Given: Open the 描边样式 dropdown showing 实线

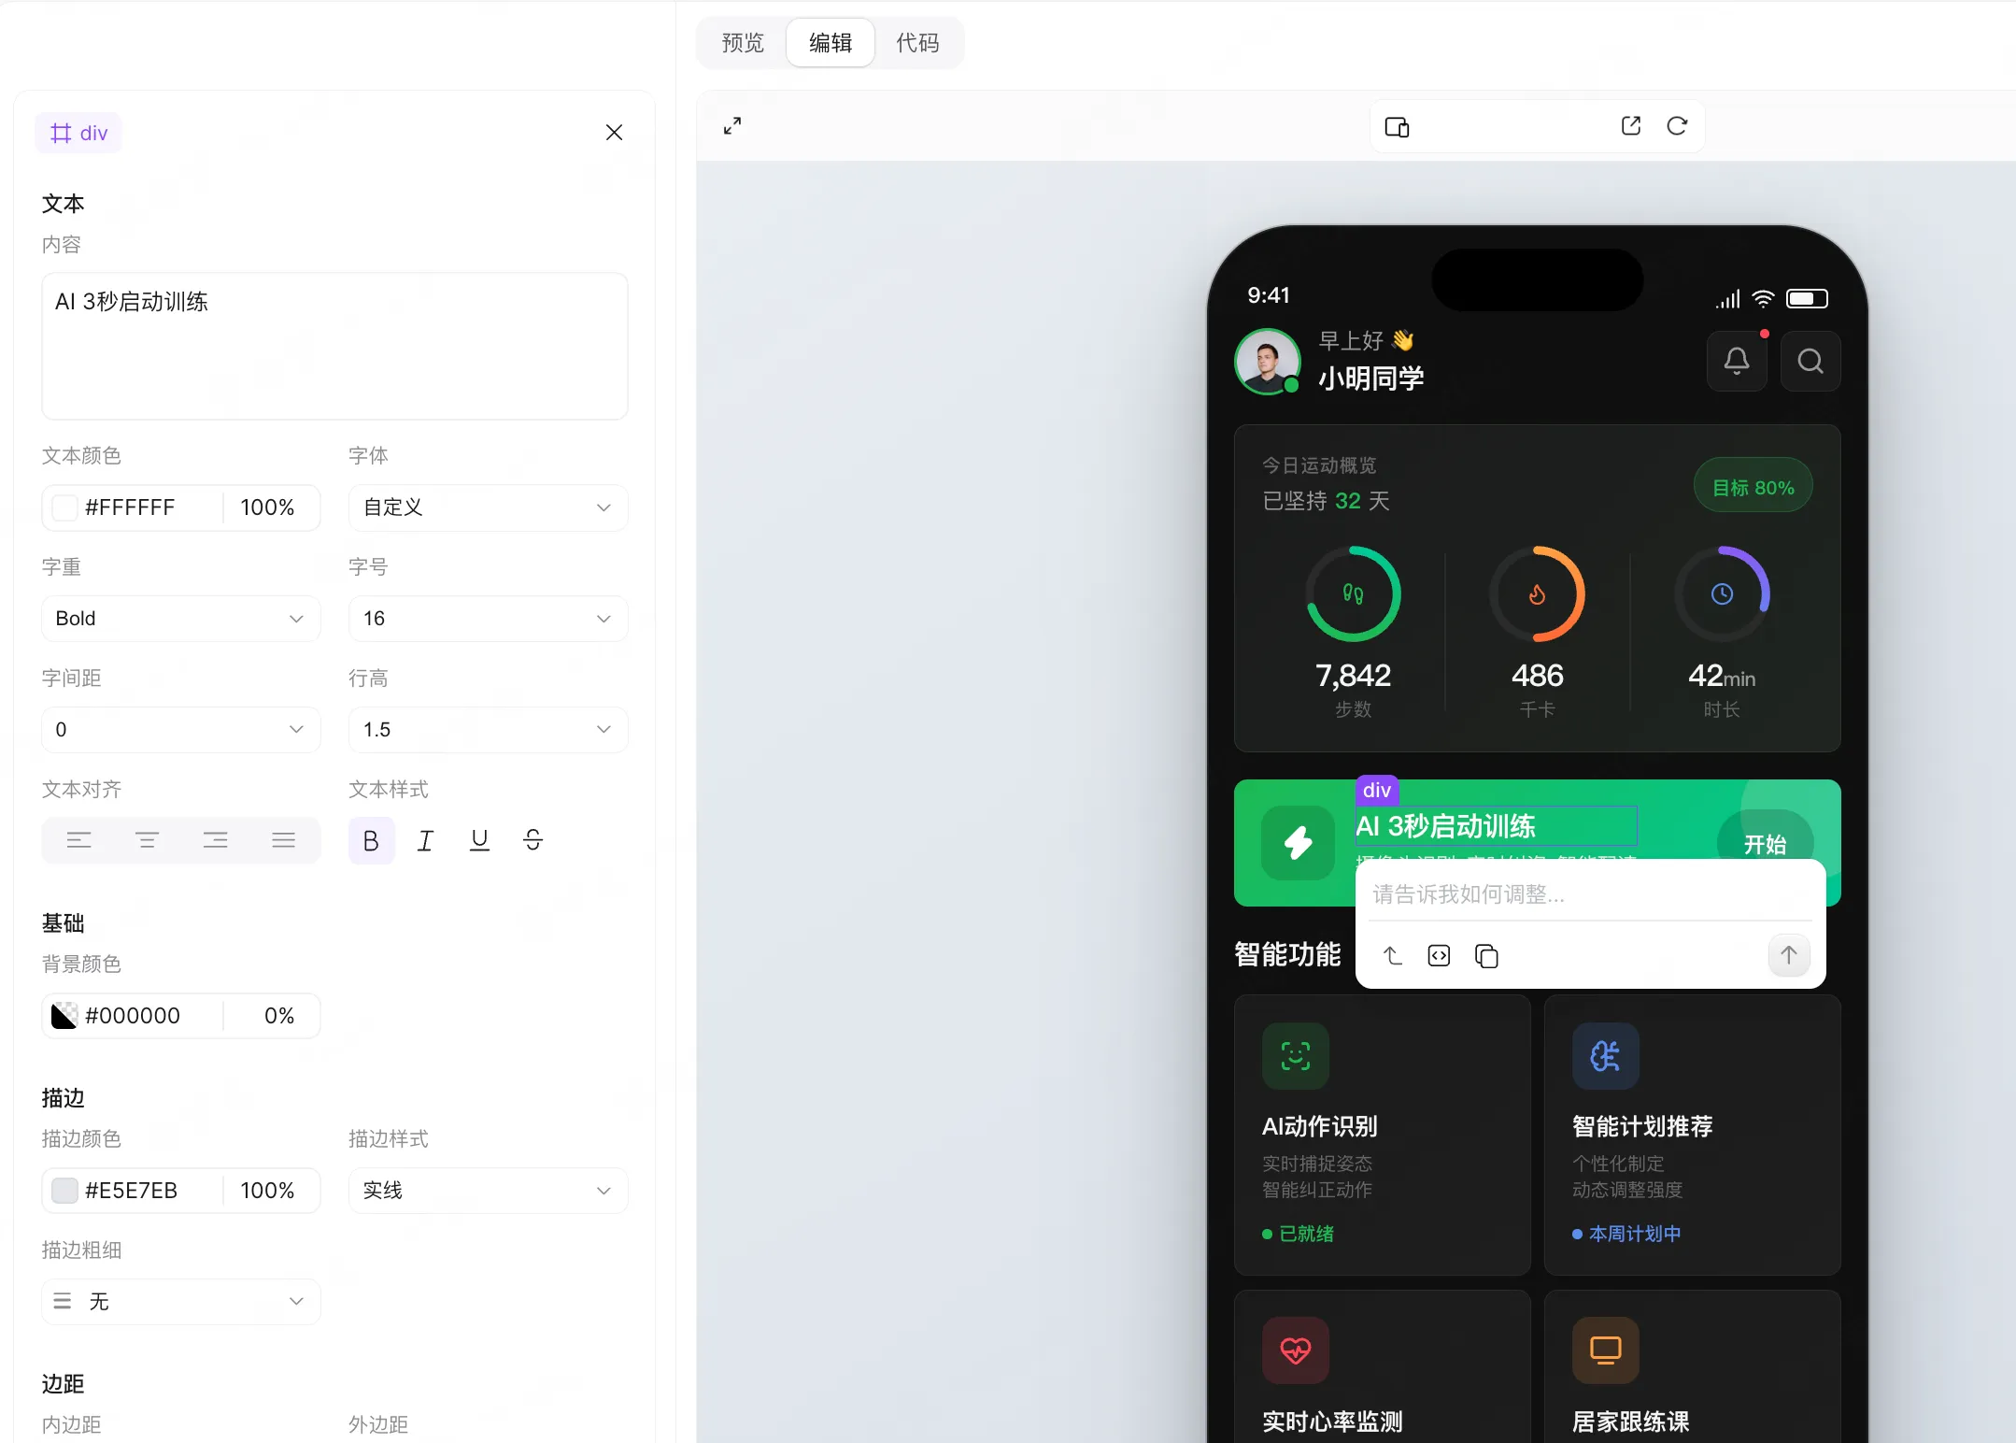Looking at the screenshot, I should [x=488, y=1191].
